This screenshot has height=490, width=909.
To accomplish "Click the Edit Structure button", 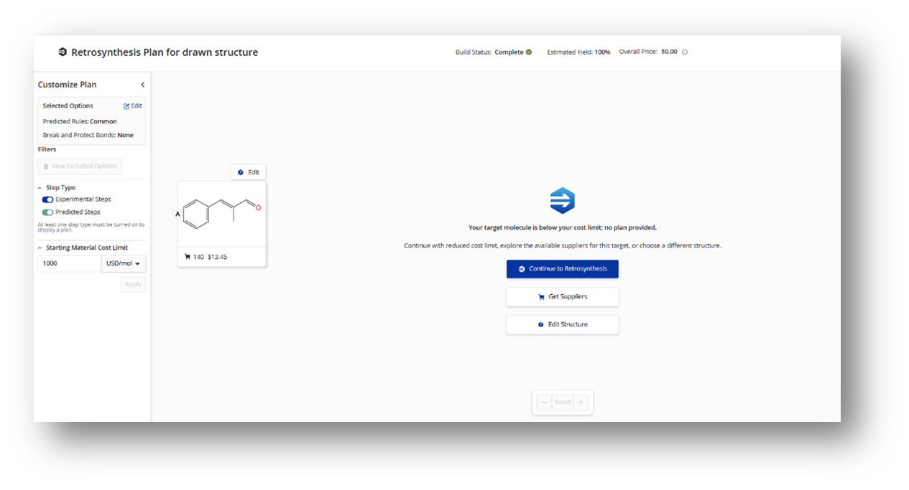I will coord(563,325).
